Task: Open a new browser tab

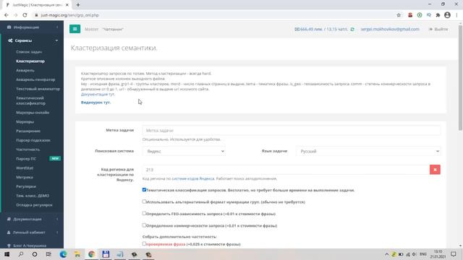Action: [x=78, y=5]
